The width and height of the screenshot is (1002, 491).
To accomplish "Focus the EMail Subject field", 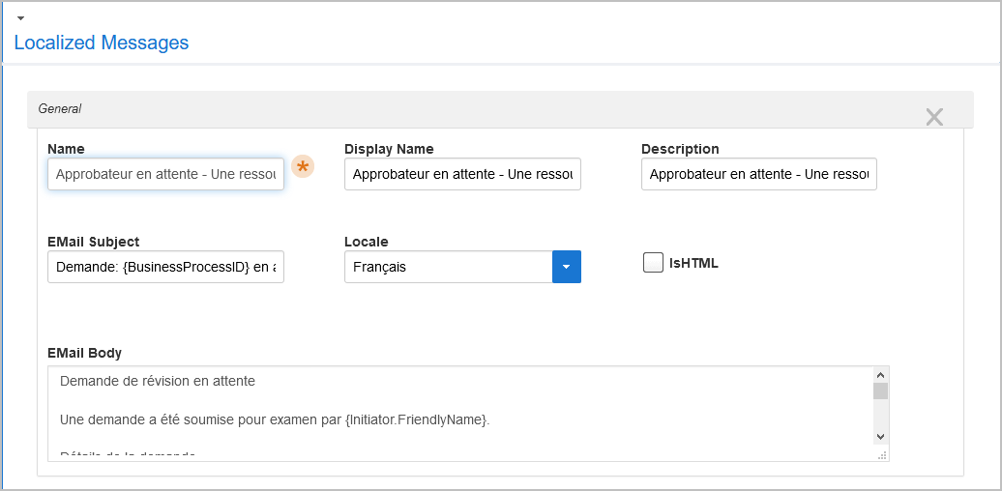I will click(165, 267).
